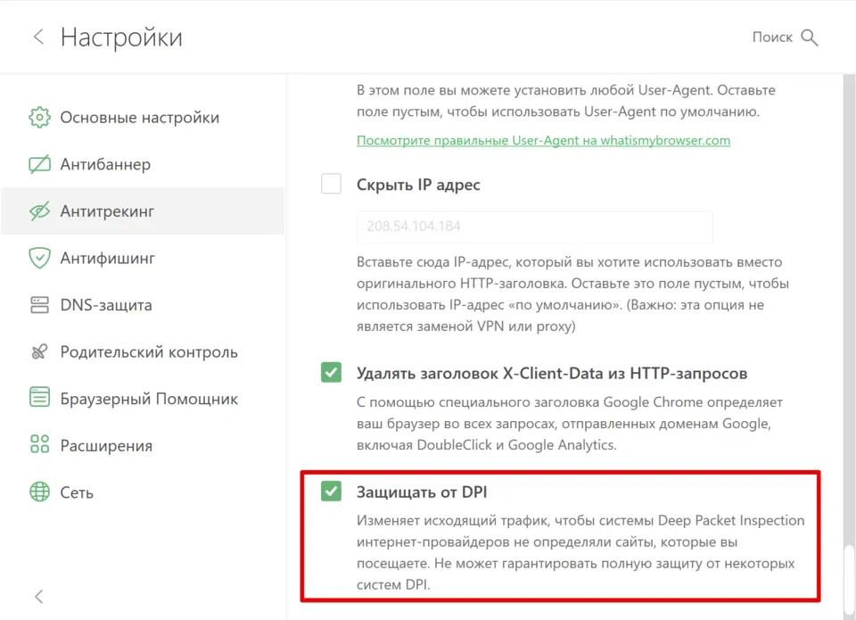The height and width of the screenshot is (620, 856).
Task: Click the Родительский контроль icon
Action: click(x=39, y=352)
